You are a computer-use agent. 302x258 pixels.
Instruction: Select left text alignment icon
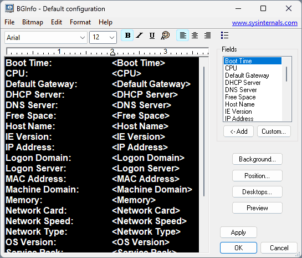[x=183, y=36]
